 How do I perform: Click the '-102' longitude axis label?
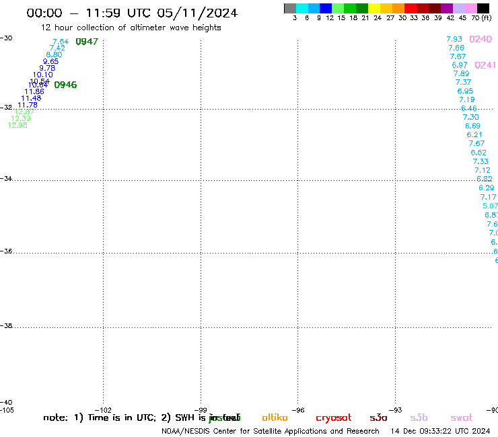click(x=103, y=410)
